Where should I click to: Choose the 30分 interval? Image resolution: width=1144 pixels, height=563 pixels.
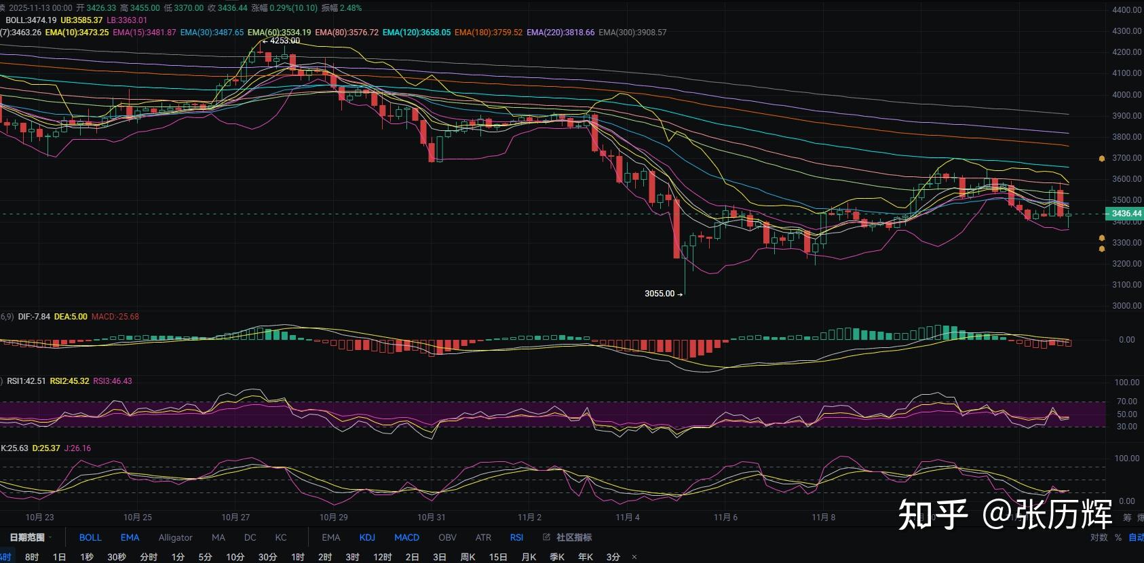click(x=267, y=557)
